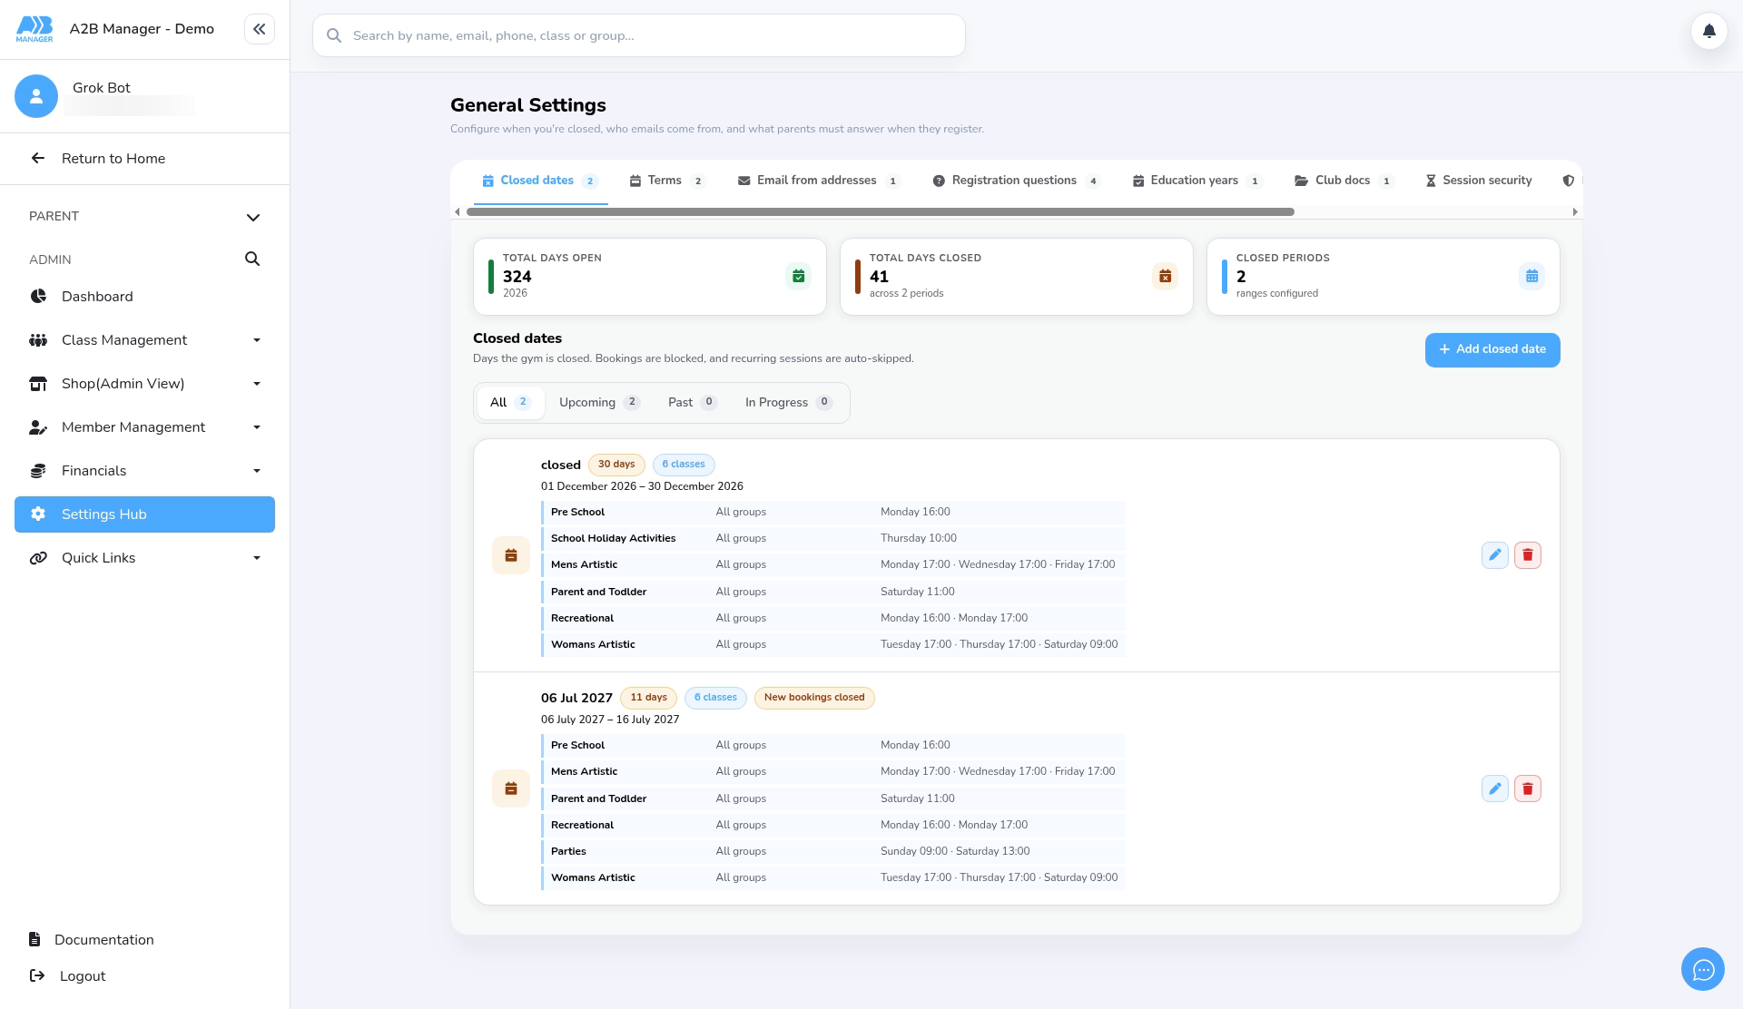Click the Total Days Closed calendar icon

point(1165,276)
